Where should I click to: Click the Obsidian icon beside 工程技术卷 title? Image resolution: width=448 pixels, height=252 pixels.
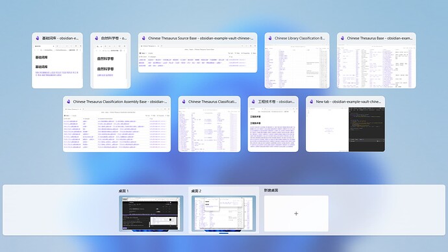coord(253,101)
